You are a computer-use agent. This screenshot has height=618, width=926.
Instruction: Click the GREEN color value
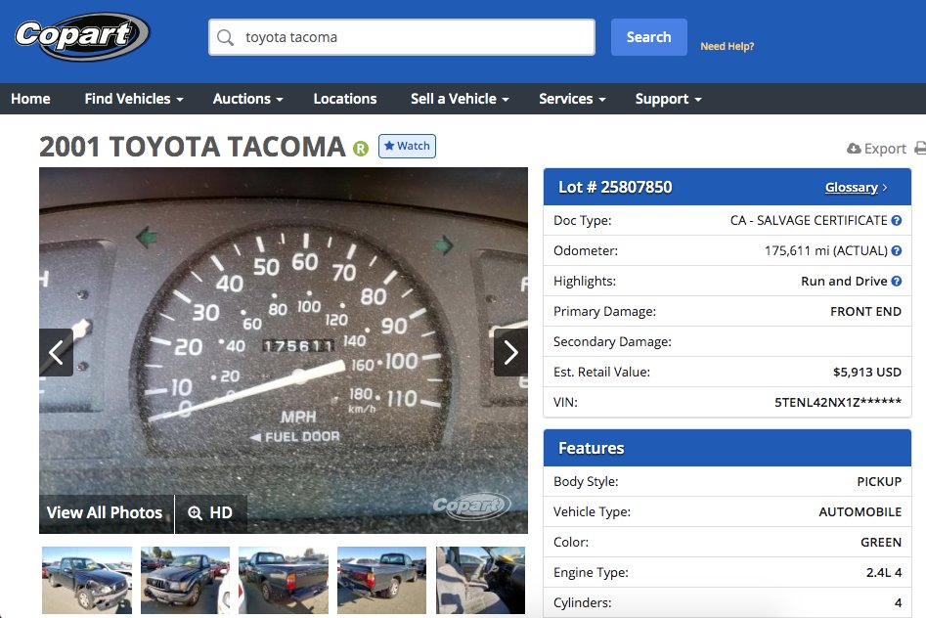(881, 543)
